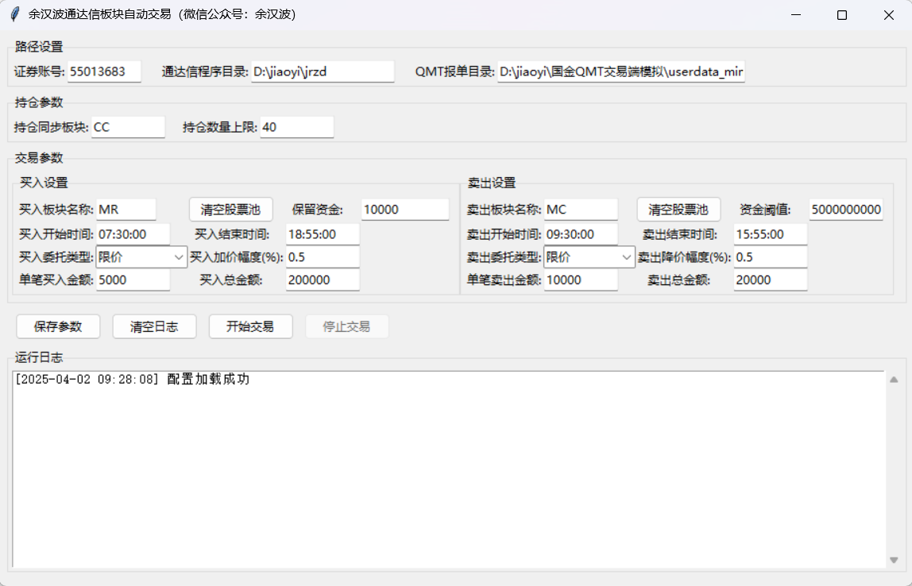Expand the 卖出委托类型 dropdown
The height and width of the screenshot is (586, 912).
coord(589,257)
